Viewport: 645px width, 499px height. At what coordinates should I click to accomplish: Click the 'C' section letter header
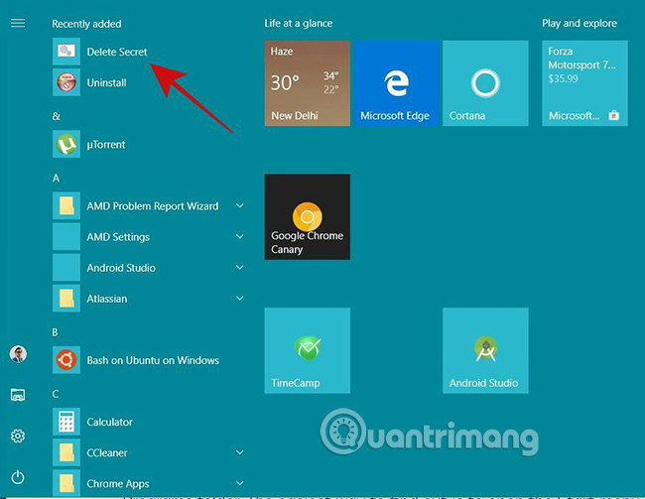(x=56, y=394)
